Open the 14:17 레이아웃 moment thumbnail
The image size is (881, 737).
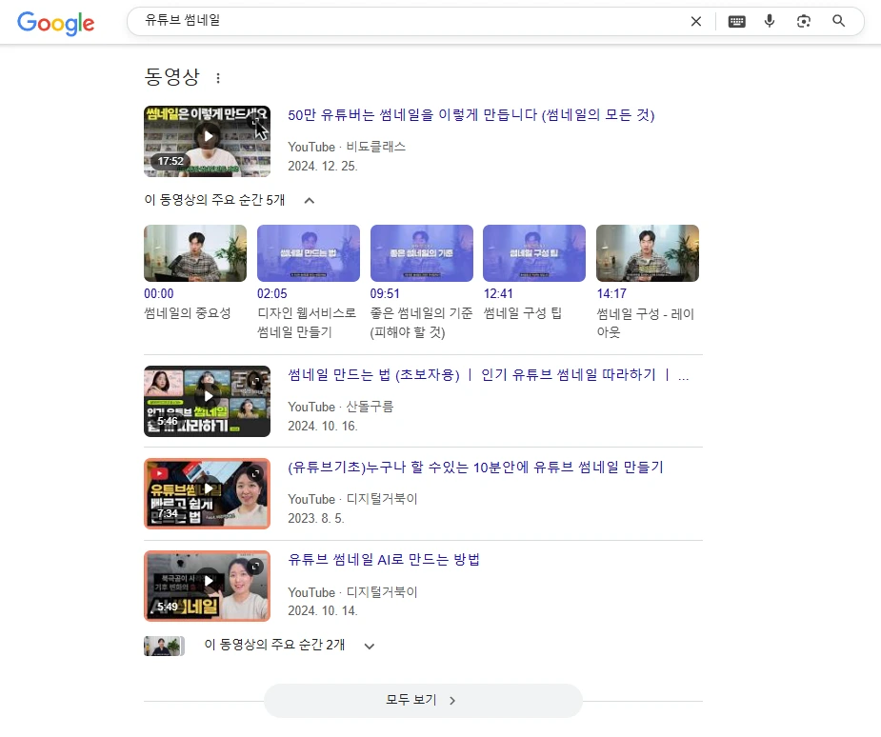tap(648, 252)
